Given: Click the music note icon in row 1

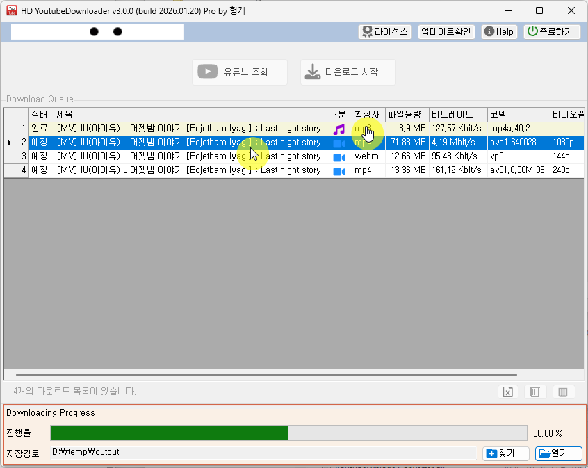Looking at the screenshot, I should (339, 129).
